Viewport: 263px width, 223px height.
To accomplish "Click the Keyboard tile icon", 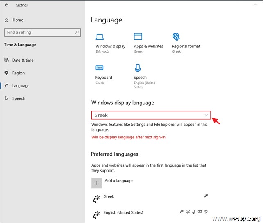I will [100, 68].
